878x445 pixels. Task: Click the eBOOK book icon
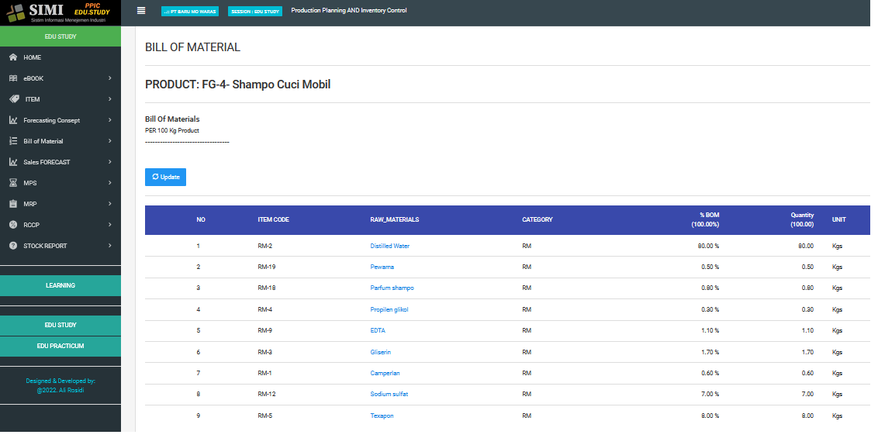pos(13,78)
